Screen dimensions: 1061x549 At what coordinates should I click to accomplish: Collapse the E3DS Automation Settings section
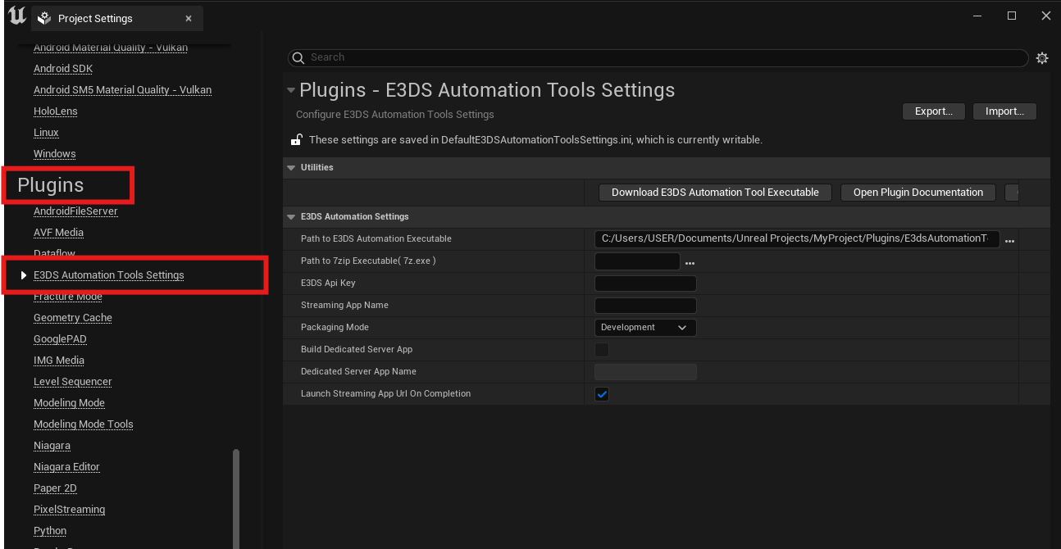(291, 217)
